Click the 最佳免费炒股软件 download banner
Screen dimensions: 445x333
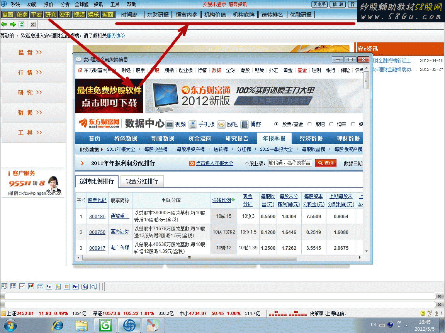tap(109, 96)
